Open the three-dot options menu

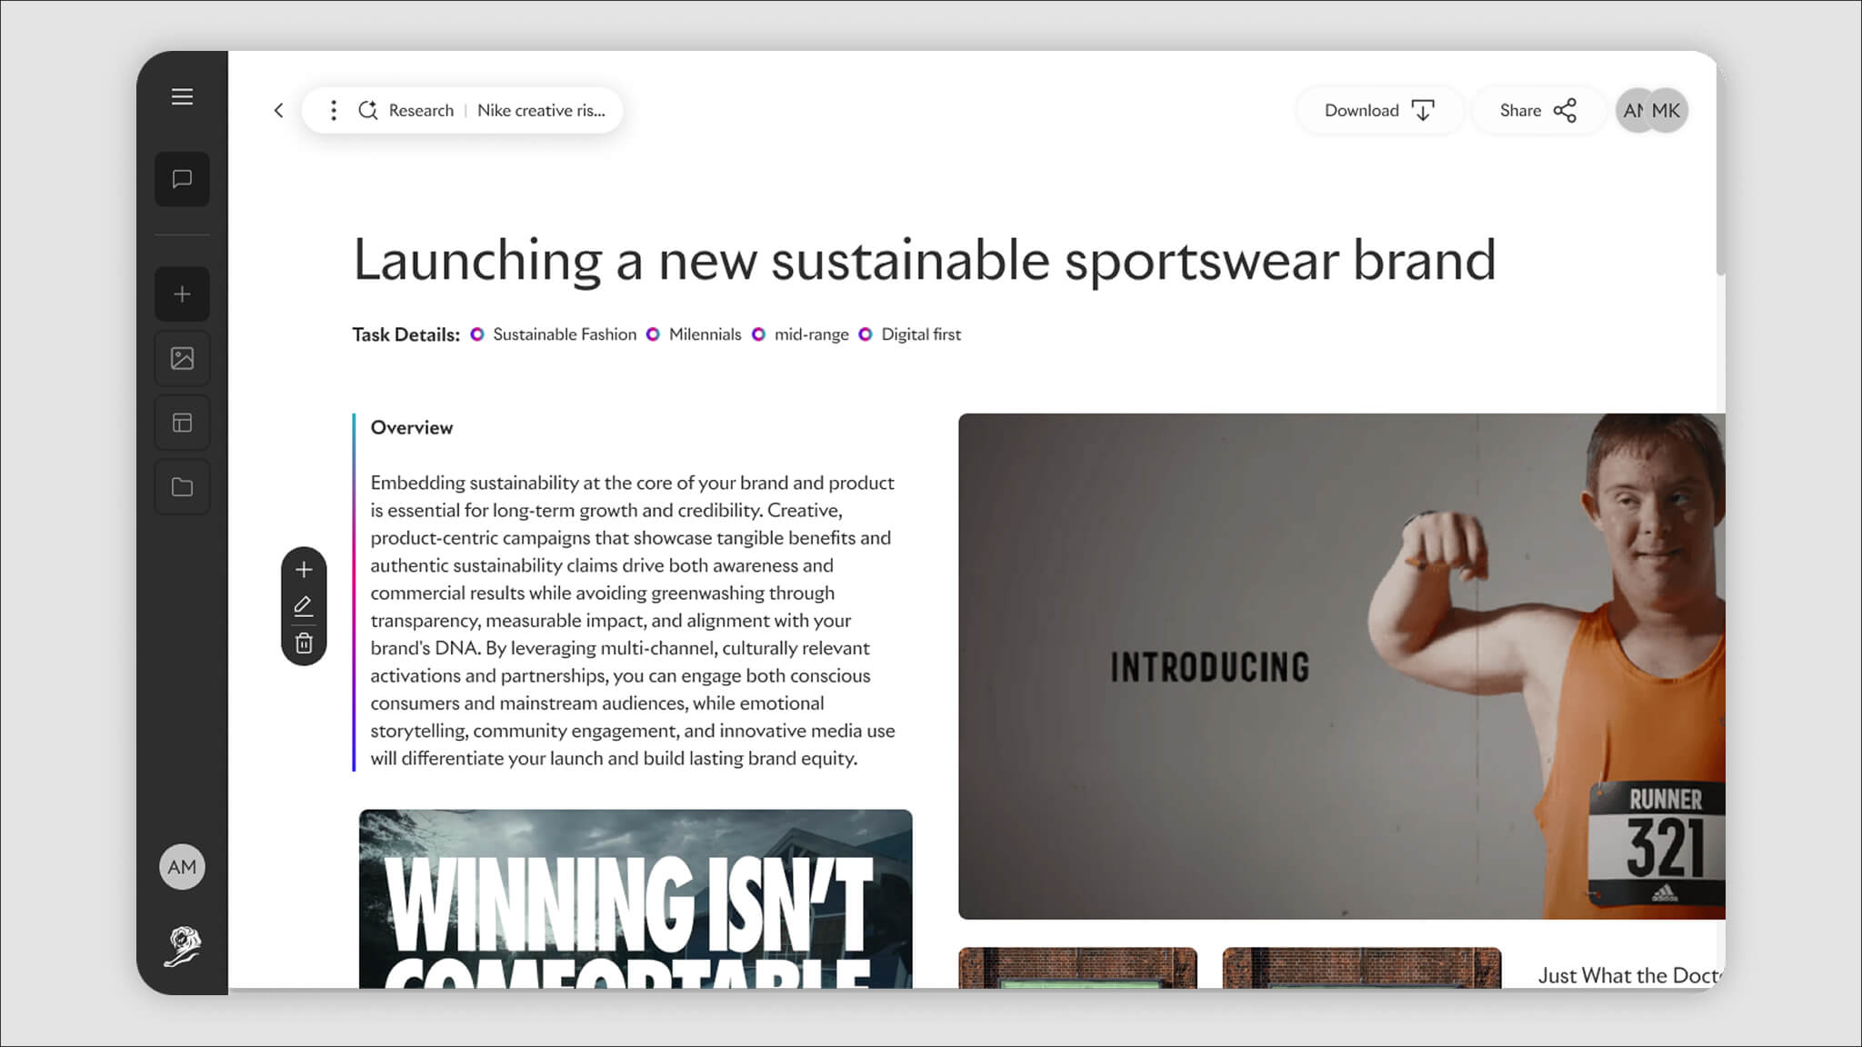334,110
